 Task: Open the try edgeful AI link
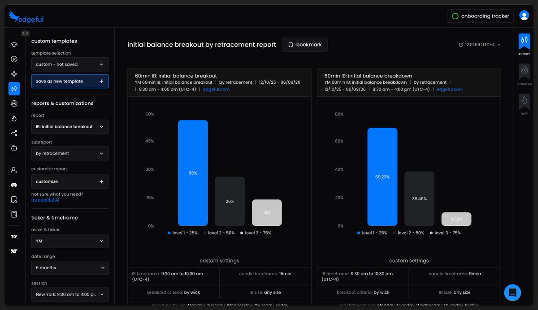click(x=45, y=200)
